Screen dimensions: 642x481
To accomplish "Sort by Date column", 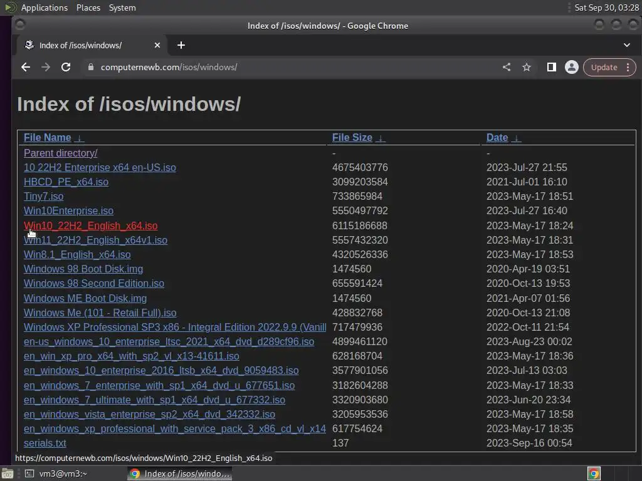I will click(x=497, y=137).
